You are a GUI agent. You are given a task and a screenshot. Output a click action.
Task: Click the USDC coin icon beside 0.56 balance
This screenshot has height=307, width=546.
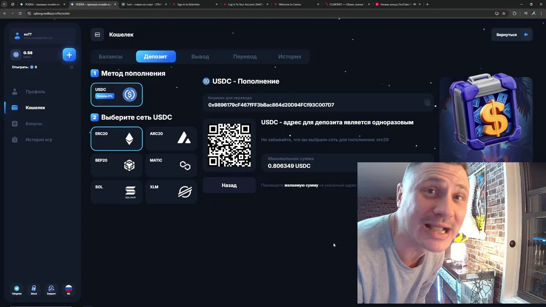pyautogui.click(x=16, y=55)
